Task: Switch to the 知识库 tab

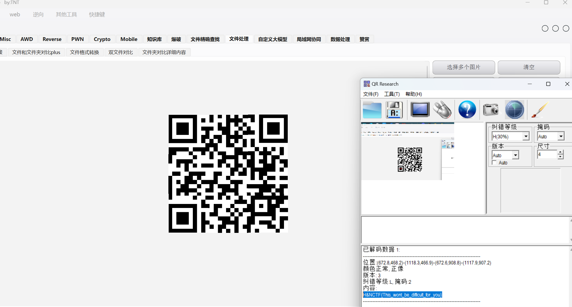Action: coord(154,39)
